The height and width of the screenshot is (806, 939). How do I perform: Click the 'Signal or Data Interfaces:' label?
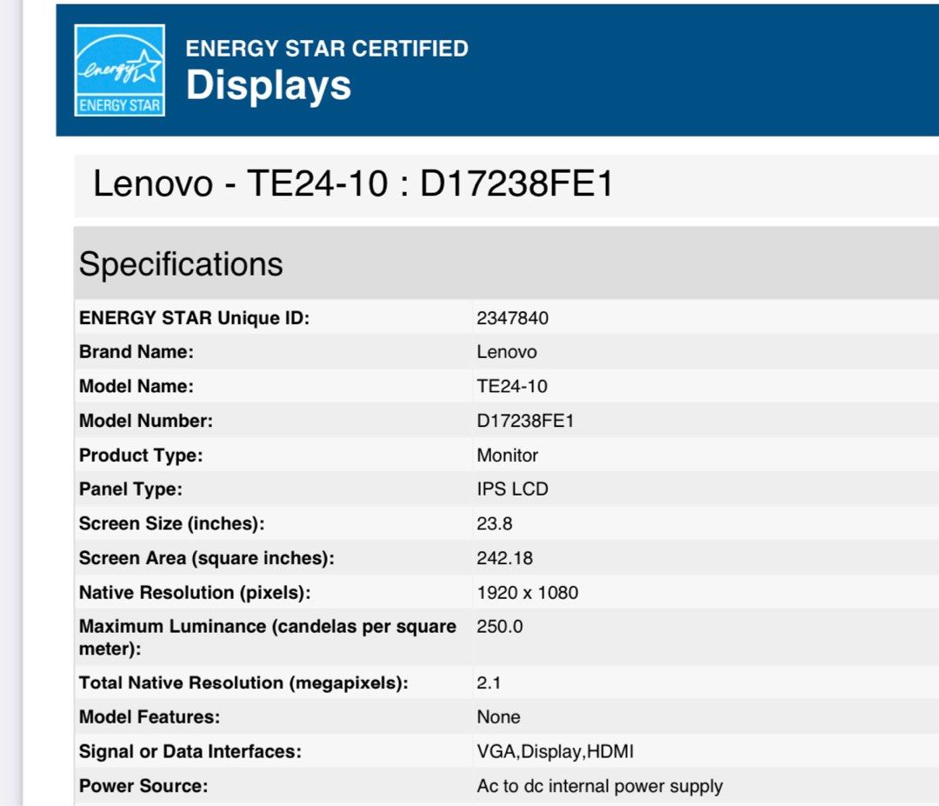point(190,751)
